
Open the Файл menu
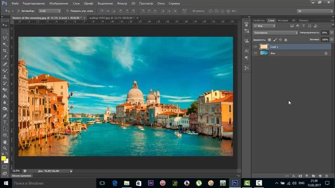(15, 4)
